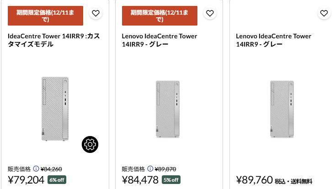Click the 税込・送料無料 label

click(x=293, y=181)
